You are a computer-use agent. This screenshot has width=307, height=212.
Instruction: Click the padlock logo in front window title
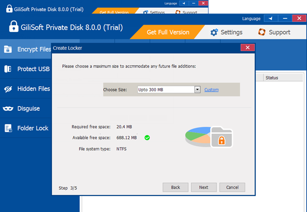click(14, 27)
